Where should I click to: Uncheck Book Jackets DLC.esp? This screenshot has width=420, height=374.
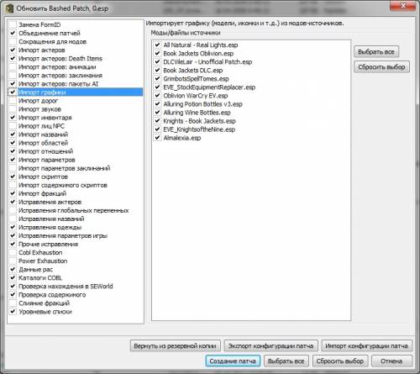coord(157,71)
